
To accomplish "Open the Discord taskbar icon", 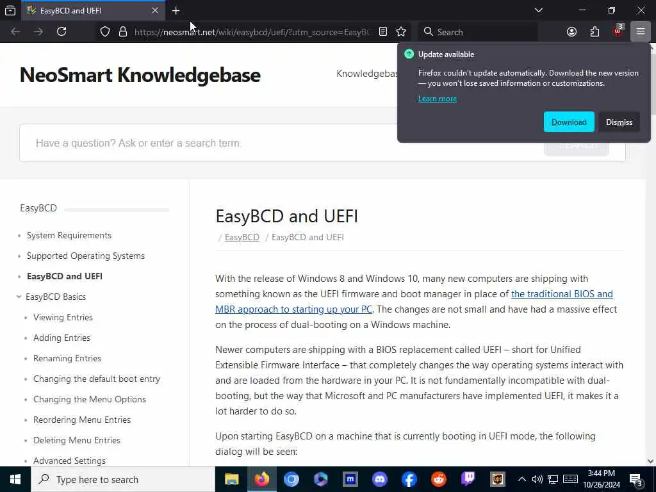I will [379, 479].
